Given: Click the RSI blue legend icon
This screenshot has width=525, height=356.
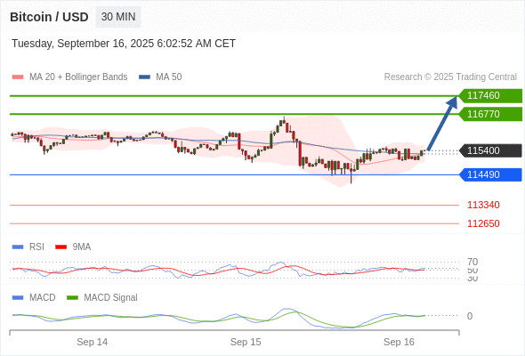Looking at the screenshot, I should [x=18, y=247].
